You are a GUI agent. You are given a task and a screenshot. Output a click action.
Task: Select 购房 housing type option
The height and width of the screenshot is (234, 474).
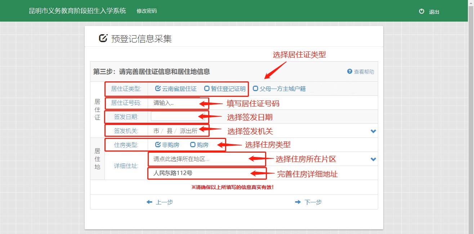click(193, 145)
